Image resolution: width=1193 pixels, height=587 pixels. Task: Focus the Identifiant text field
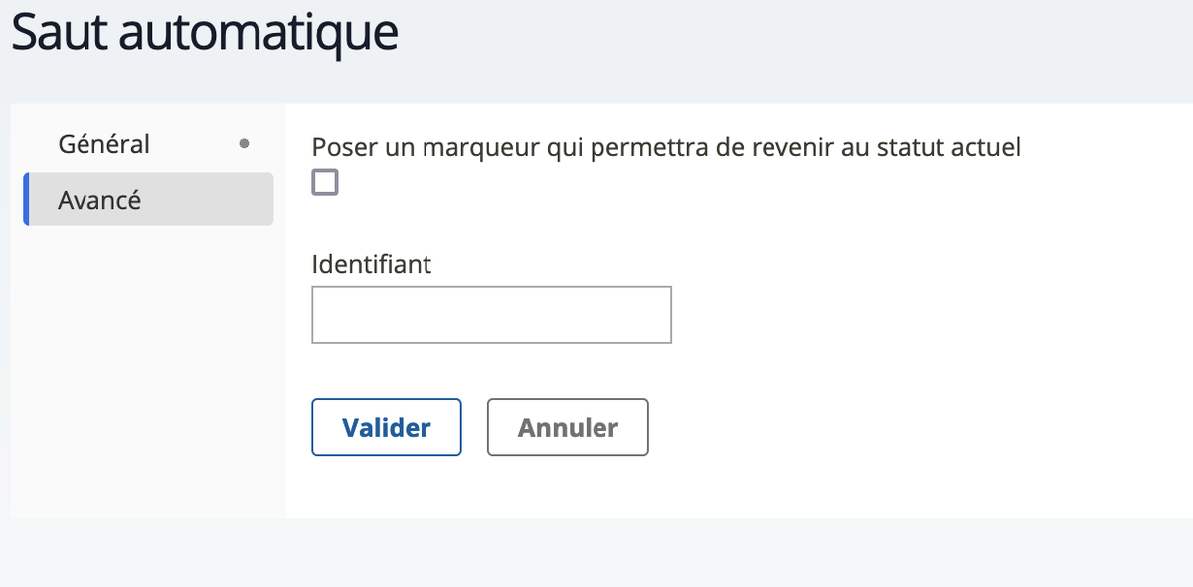click(491, 315)
